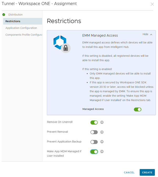
Task: Disable Remove On Unenroll toggle
Action: [x=94, y=123]
